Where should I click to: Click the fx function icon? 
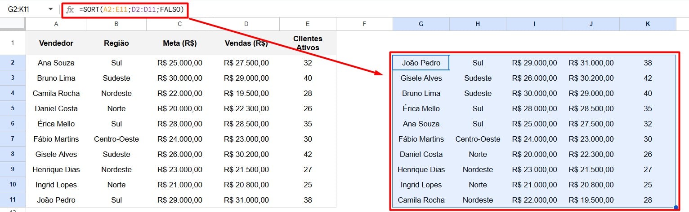pyautogui.click(x=70, y=9)
